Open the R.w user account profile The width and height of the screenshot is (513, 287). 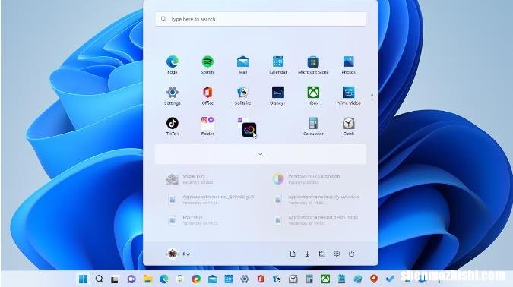(179, 254)
